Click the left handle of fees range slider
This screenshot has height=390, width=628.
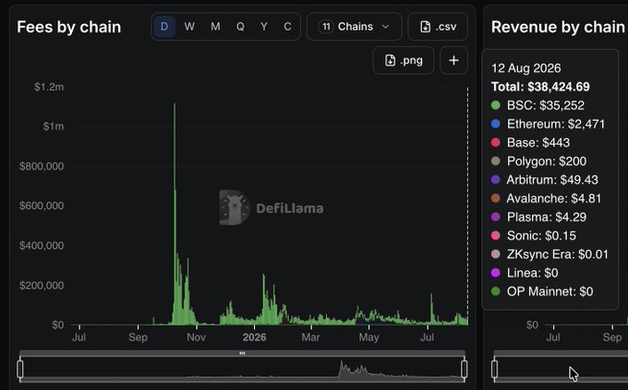click(20, 369)
